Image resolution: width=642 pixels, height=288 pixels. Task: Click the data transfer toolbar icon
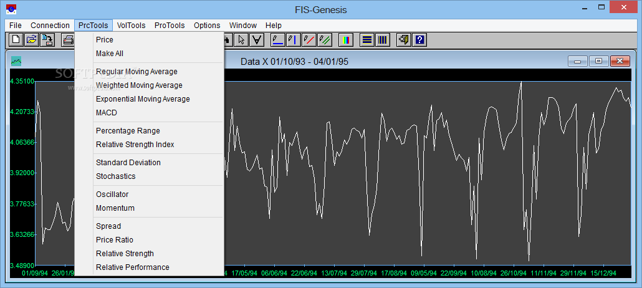pyautogui.click(x=47, y=40)
